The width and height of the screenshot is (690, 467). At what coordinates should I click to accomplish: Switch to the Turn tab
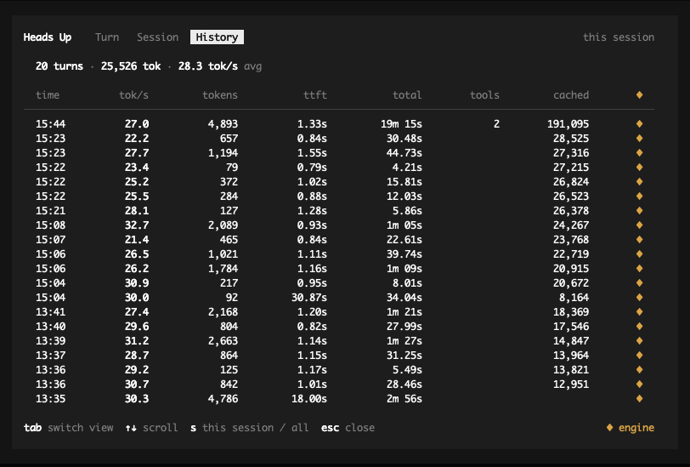107,37
